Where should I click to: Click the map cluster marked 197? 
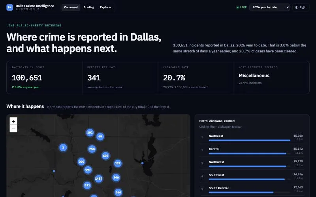(88, 170)
